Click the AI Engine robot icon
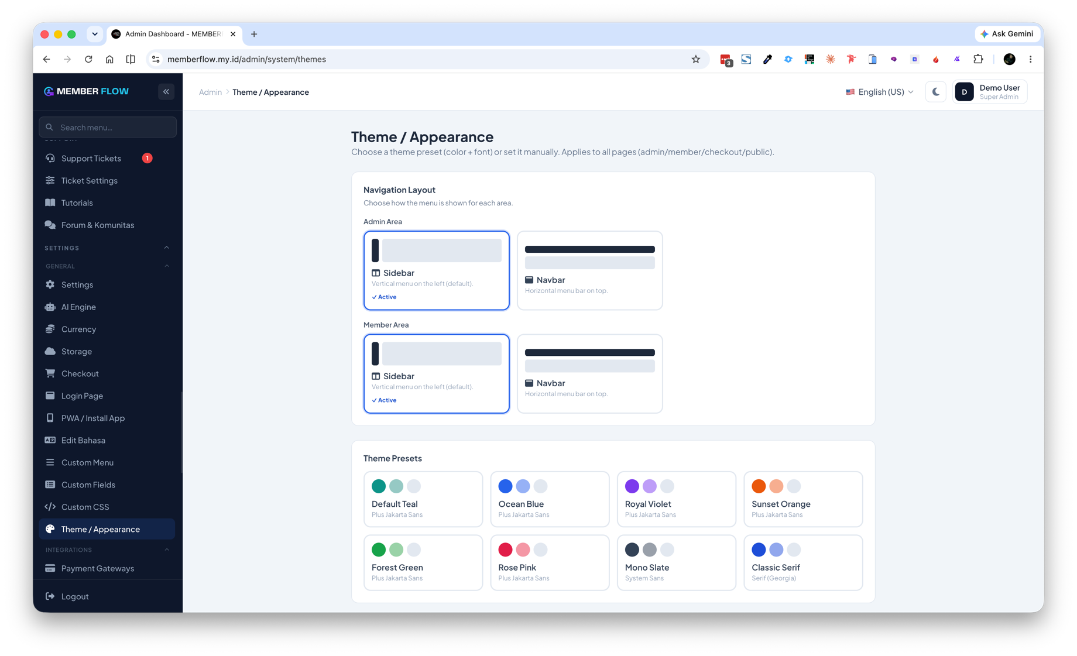The image size is (1077, 656). tap(50, 307)
